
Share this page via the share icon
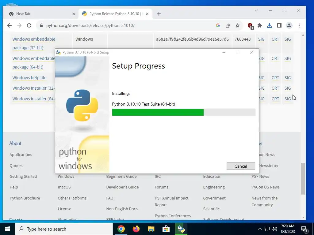pos(228,25)
